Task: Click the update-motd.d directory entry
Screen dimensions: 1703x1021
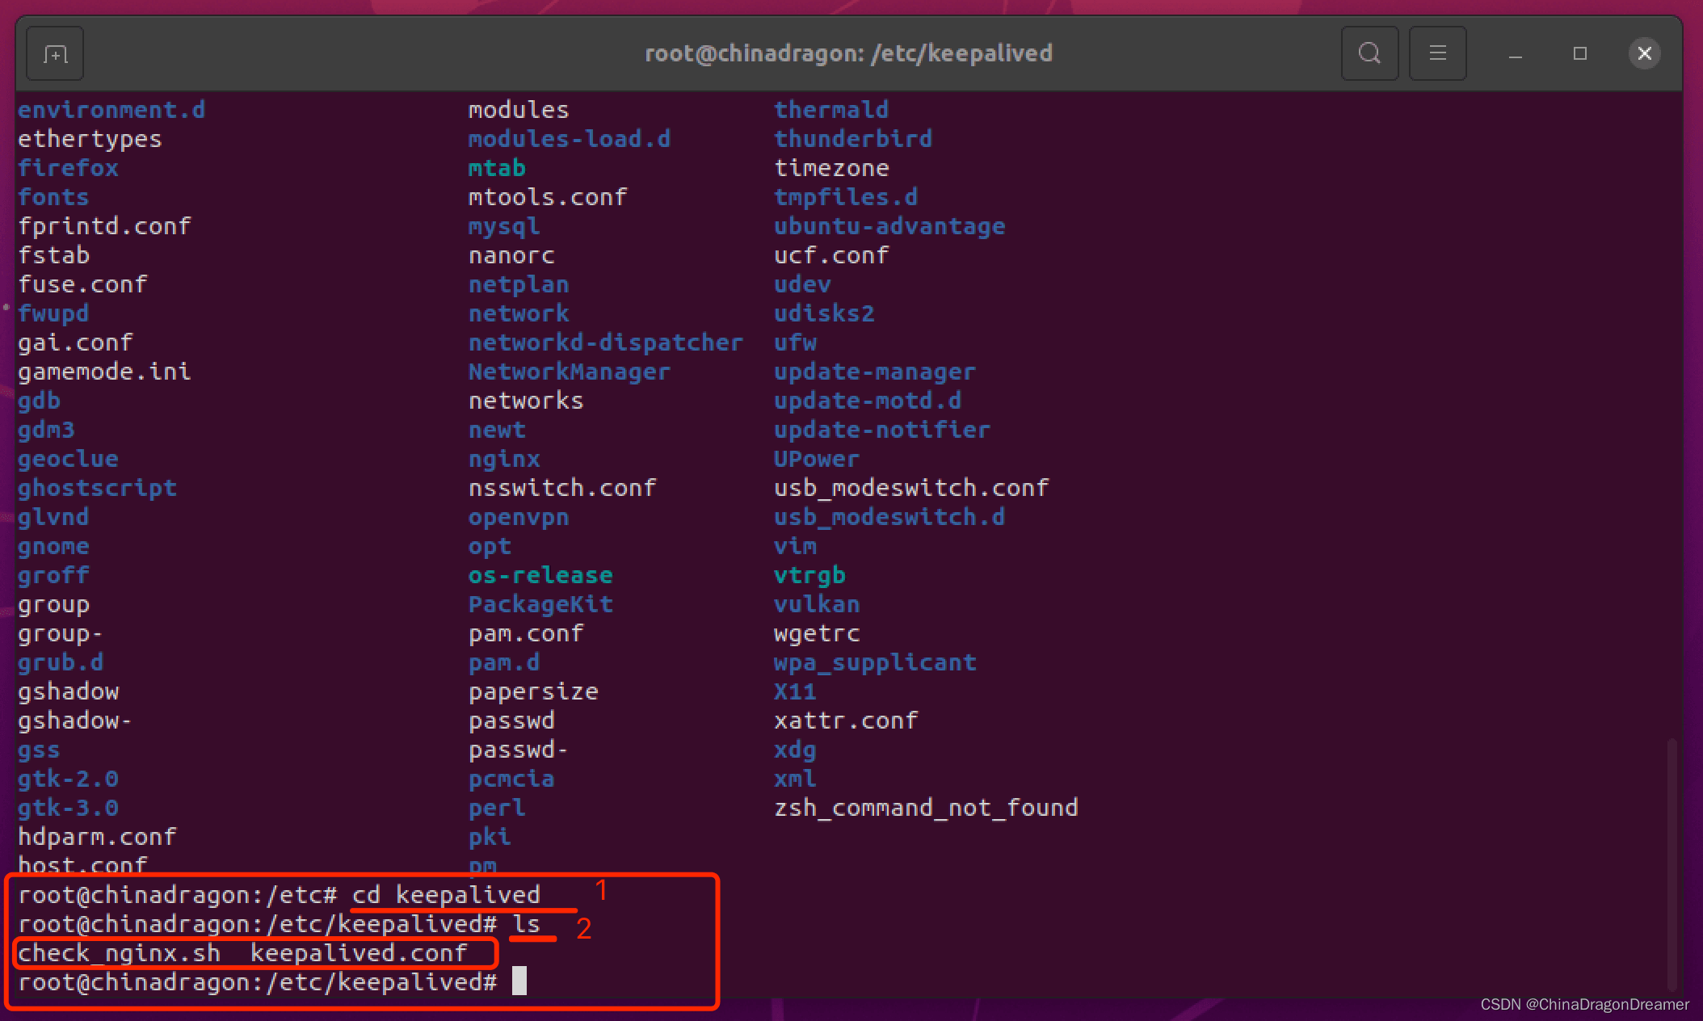Action: (x=868, y=401)
